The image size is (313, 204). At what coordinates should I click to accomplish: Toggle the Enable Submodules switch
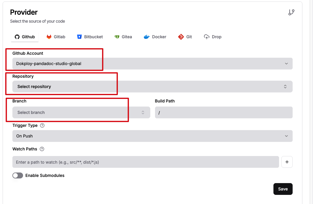point(18,175)
